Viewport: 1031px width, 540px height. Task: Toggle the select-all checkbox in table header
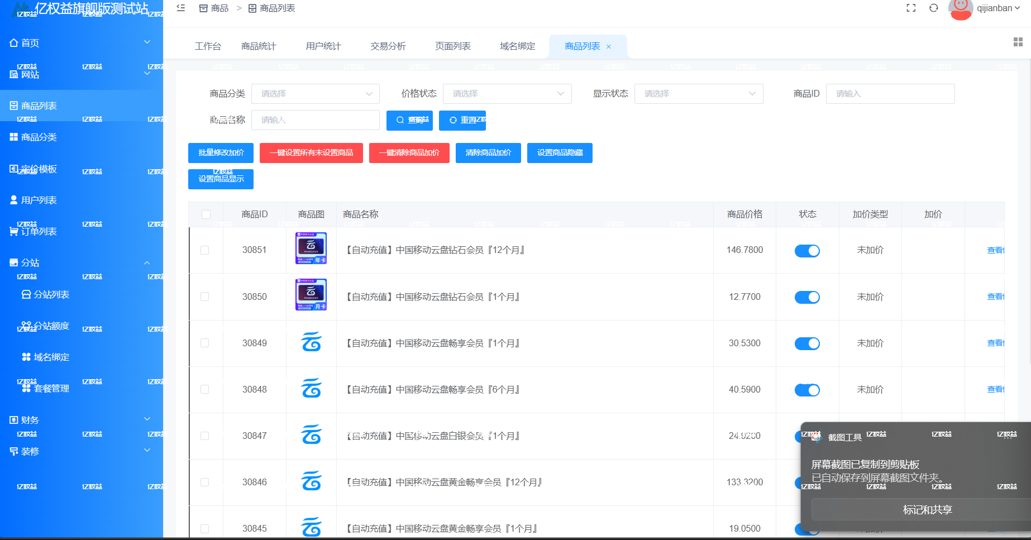(206, 214)
